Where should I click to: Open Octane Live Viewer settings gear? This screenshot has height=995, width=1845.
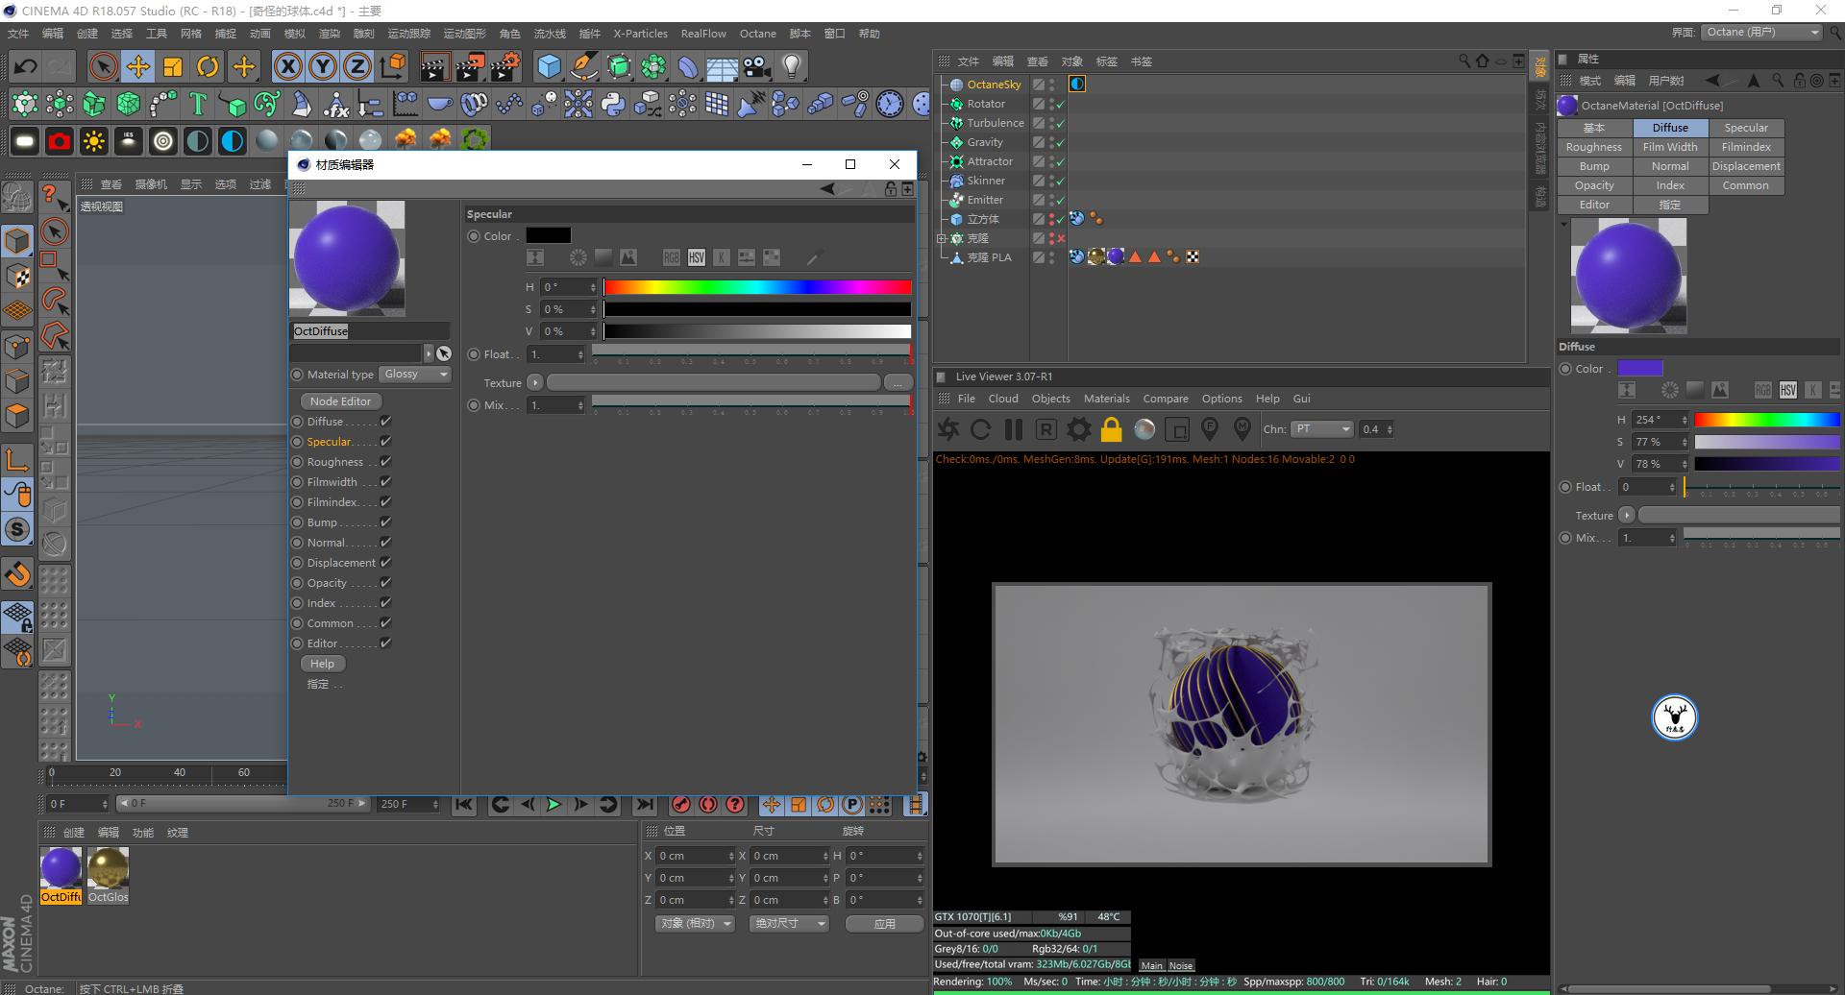[x=1078, y=429]
